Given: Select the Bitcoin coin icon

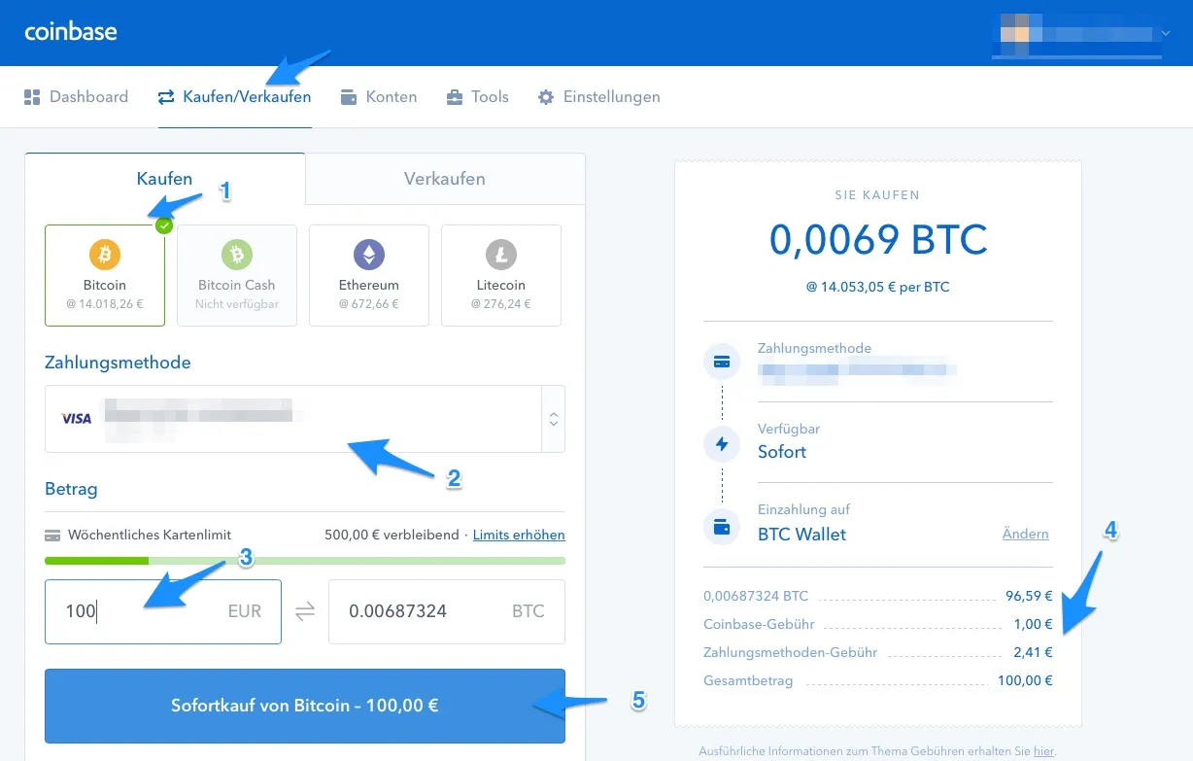Looking at the screenshot, I should pos(105,256).
